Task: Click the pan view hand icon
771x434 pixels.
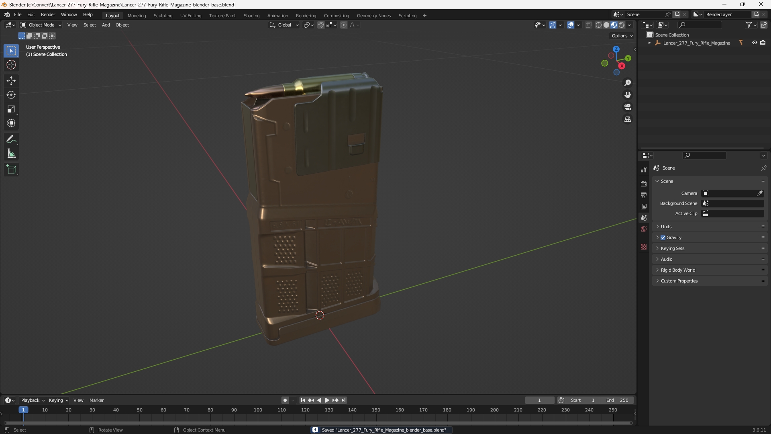Action: tap(628, 95)
